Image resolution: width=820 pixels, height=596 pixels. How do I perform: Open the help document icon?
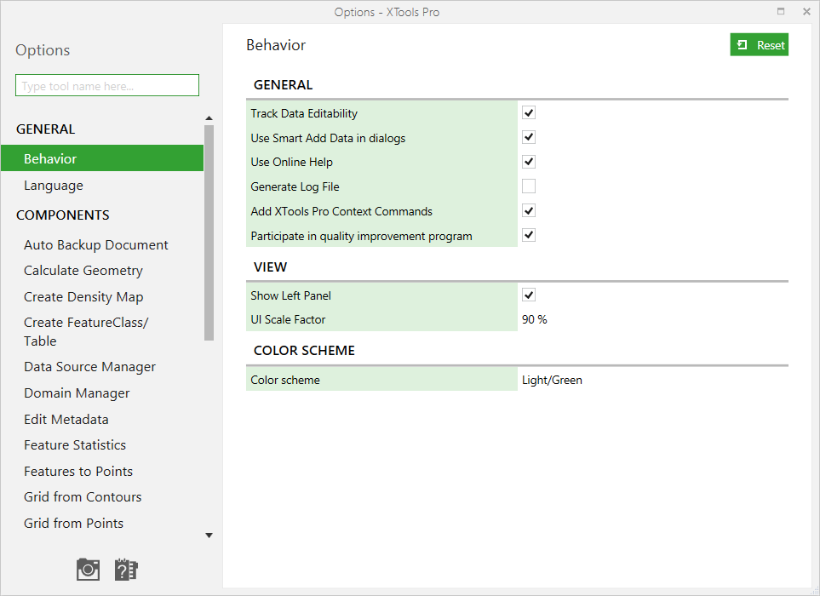tap(126, 570)
